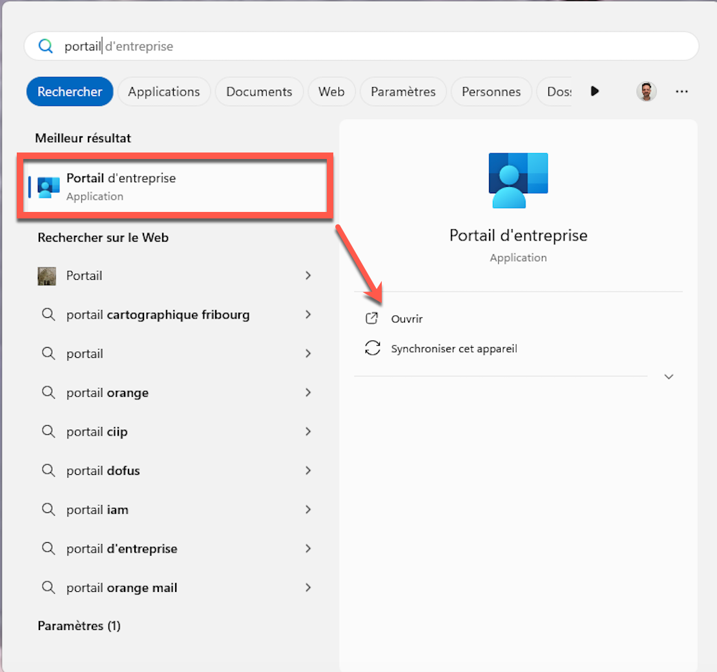
Task: Click magnifier icon beside portail ciip
Action: pyautogui.click(x=48, y=431)
